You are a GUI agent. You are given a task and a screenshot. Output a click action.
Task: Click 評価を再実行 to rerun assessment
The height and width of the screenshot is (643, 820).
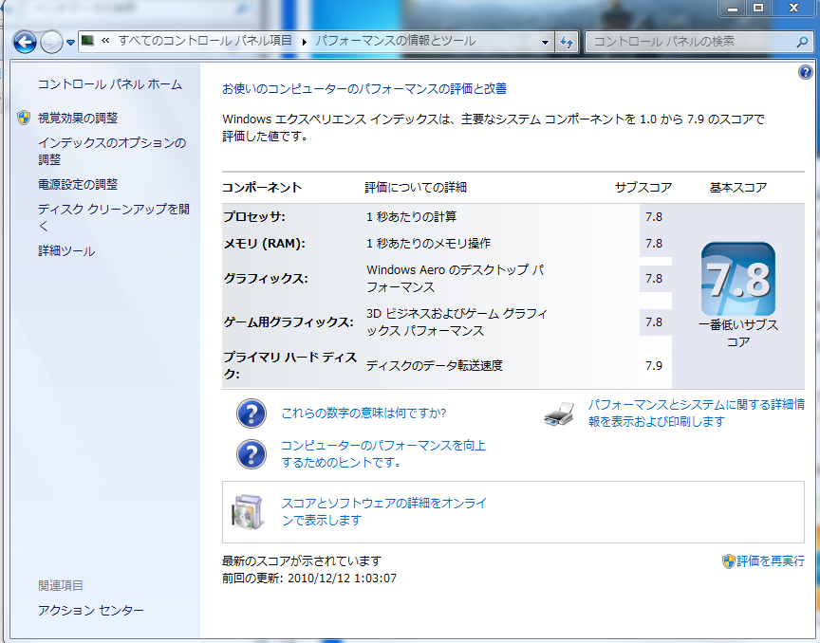click(771, 560)
